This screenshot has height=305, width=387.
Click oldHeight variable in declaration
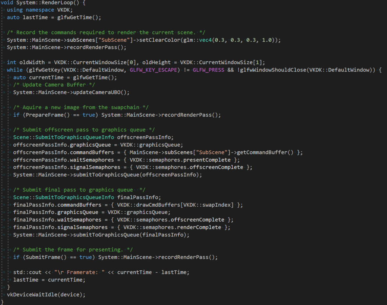pos(156,62)
